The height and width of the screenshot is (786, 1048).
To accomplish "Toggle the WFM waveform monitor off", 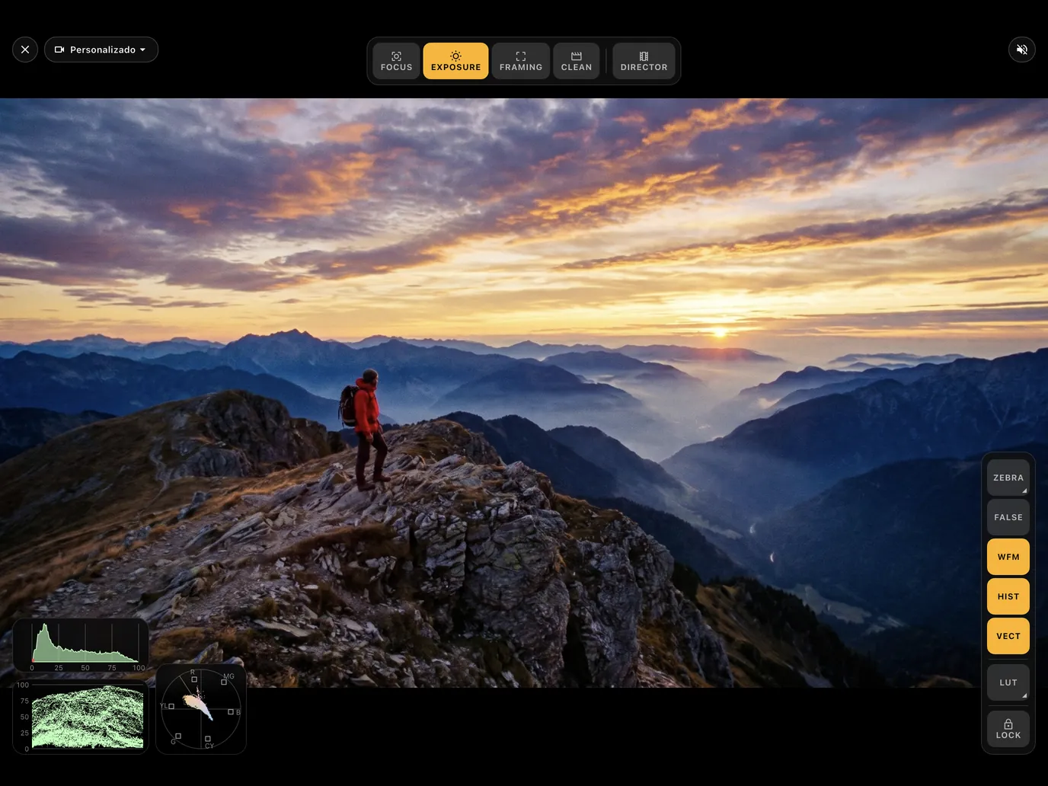I will (1008, 557).
